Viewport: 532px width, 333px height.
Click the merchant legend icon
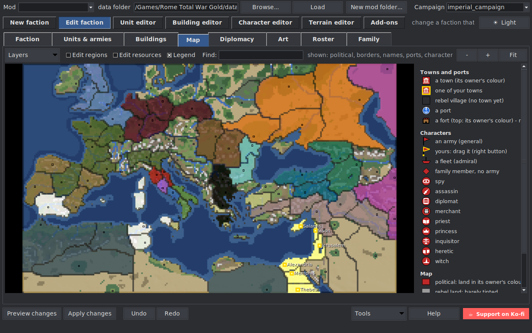tap(426, 211)
